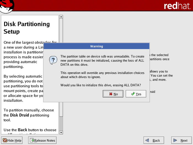Click the question mark icon in Warning dialog
This screenshot has width=193, height=145.
click(53, 60)
